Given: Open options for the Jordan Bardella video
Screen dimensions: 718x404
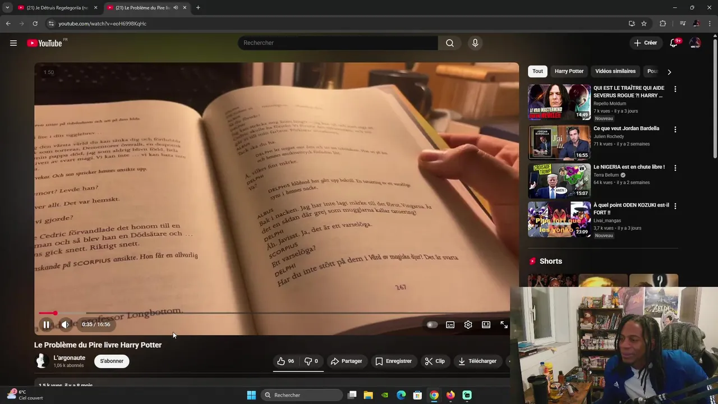Looking at the screenshot, I should coord(675,129).
